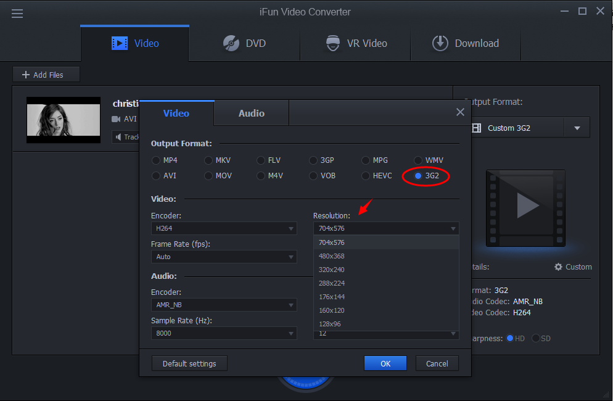Screen dimensions: 613x401
Task: Select the 3GP output format
Action: click(321, 160)
